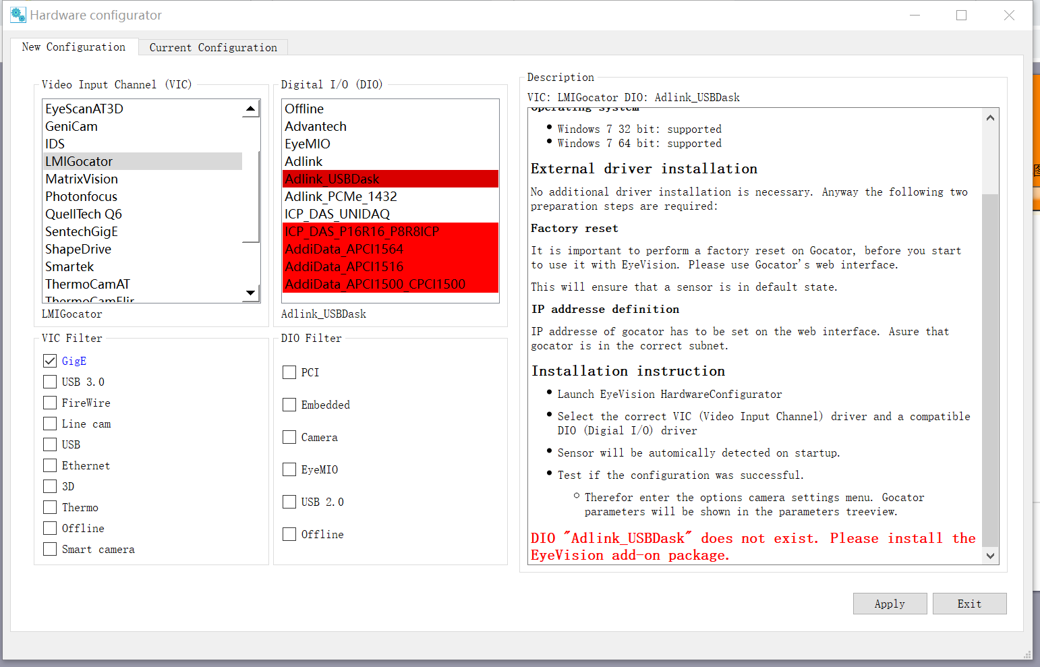
Task: Click the description panel scrollbar thumb
Action: click(x=990, y=370)
